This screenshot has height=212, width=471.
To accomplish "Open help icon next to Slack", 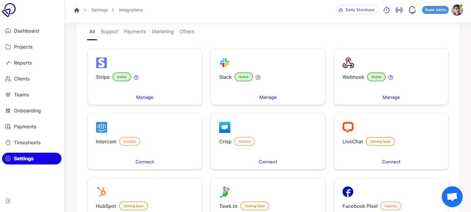I will [258, 77].
